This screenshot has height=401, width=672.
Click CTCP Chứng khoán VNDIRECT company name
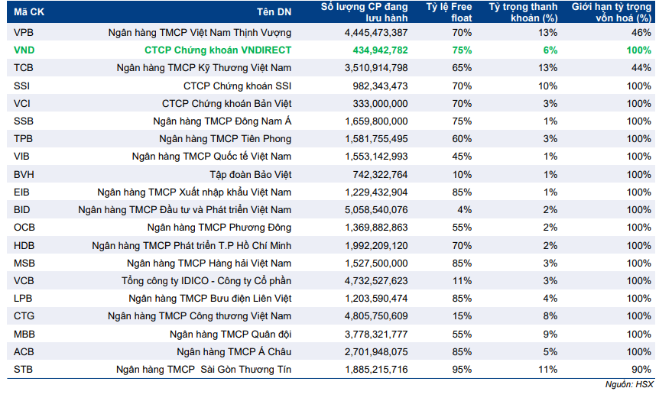(x=218, y=50)
